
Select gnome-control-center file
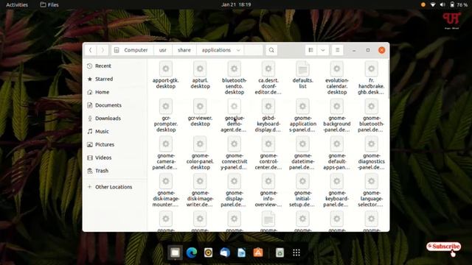click(268, 153)
